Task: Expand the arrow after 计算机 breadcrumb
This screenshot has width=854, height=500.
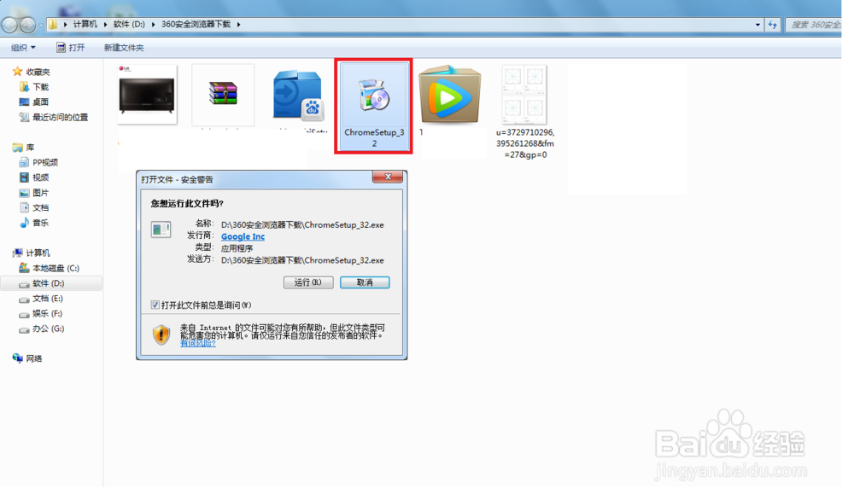Action: coord(105,25)
